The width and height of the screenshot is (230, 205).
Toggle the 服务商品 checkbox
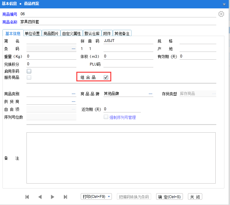click(x=29, y=77)
